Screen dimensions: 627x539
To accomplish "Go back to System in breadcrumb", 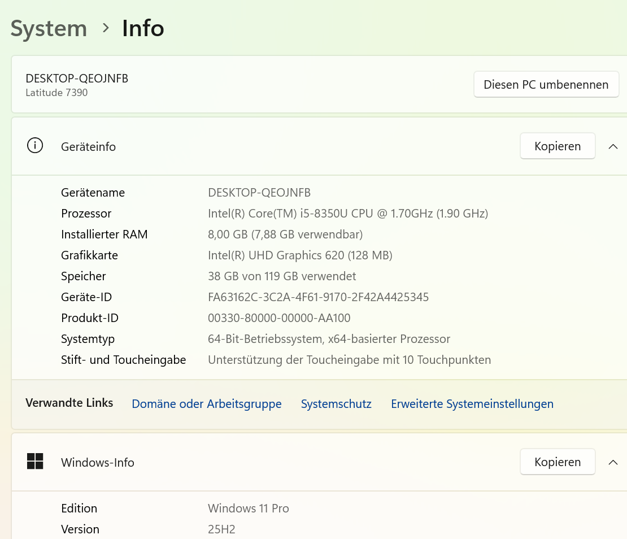I will 49,29.
